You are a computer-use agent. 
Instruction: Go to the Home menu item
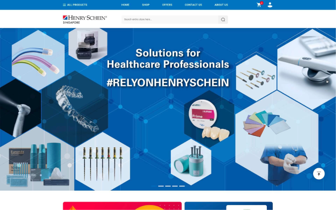point(125,4)
